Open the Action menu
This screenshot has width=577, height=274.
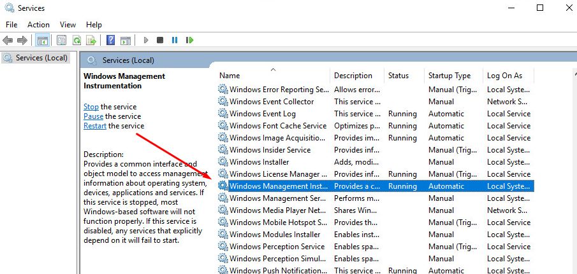[38, 25]
